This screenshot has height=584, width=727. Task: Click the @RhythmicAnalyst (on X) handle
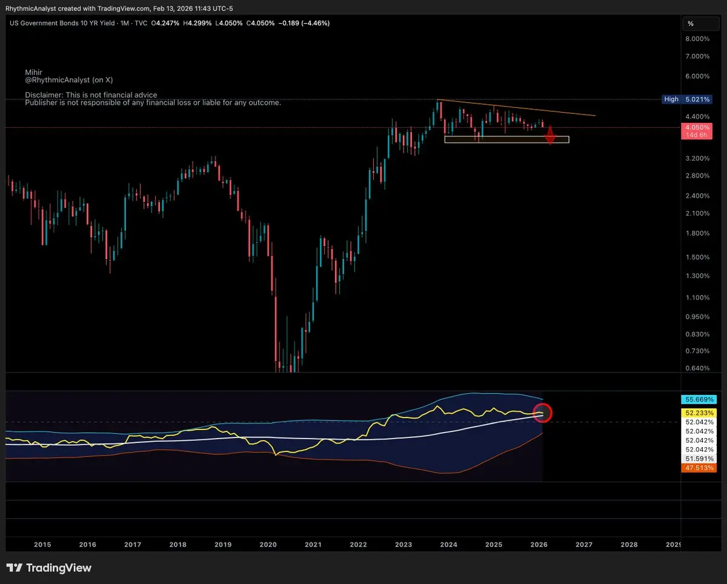tap(69, 80)
